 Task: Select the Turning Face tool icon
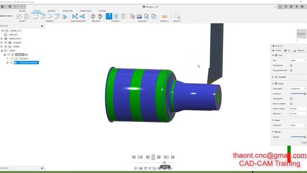[x=35, y=16]
